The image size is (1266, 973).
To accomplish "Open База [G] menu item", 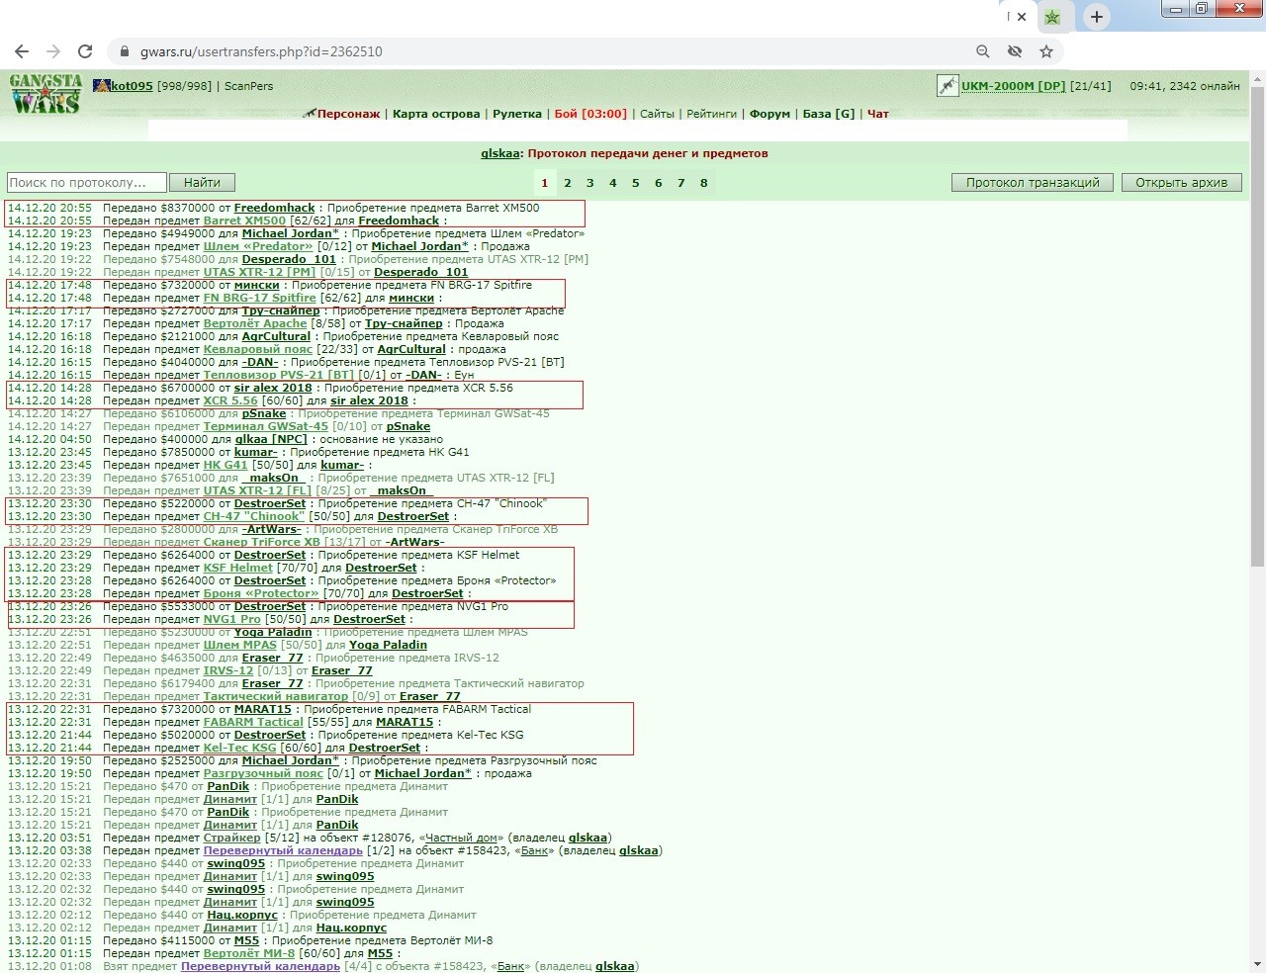I will pos(829,114).
